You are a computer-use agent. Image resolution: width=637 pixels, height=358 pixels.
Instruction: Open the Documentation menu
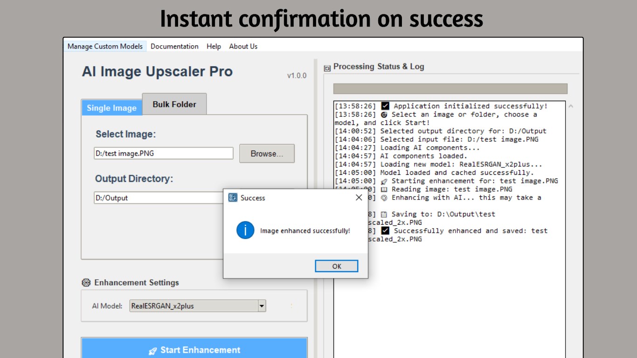pyautogui.click(x=174, y=46)
